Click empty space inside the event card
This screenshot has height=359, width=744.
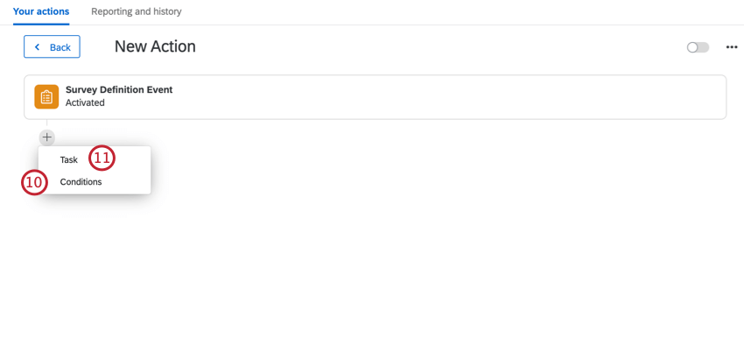(x=427, y=97)
